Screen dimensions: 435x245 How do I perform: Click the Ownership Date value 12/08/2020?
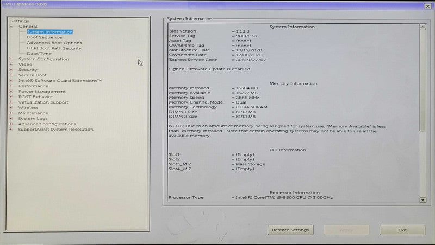point(248,55)
